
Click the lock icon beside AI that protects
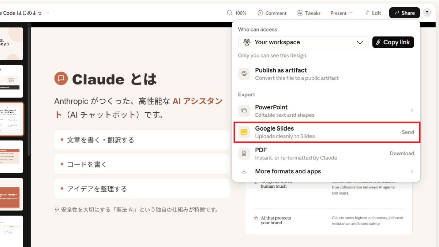[x=256, y=218]
